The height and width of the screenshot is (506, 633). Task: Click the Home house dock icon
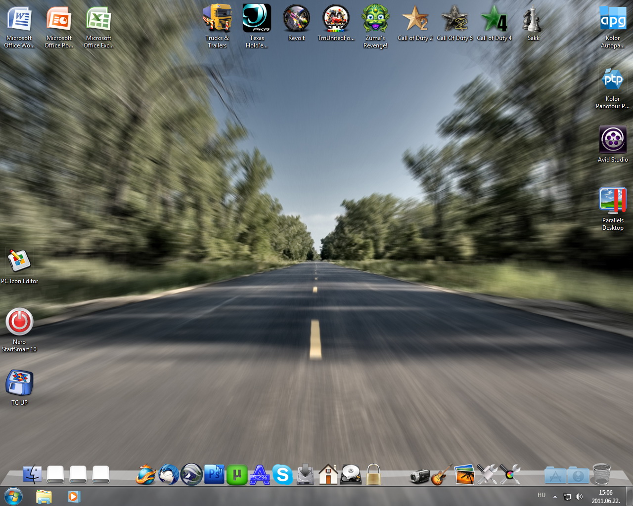click(328, 474)
